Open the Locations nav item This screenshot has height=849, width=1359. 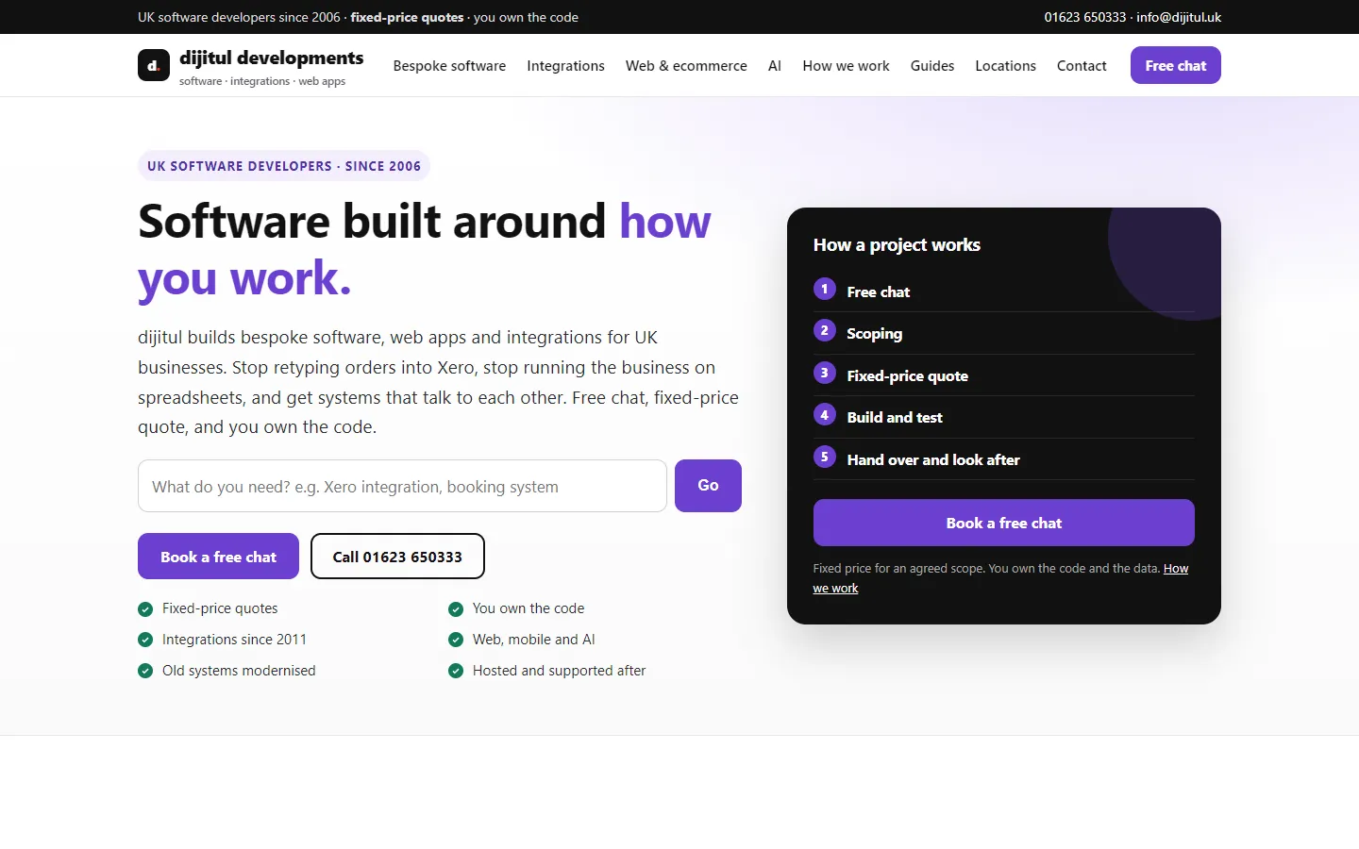[x=1005, y=66]
